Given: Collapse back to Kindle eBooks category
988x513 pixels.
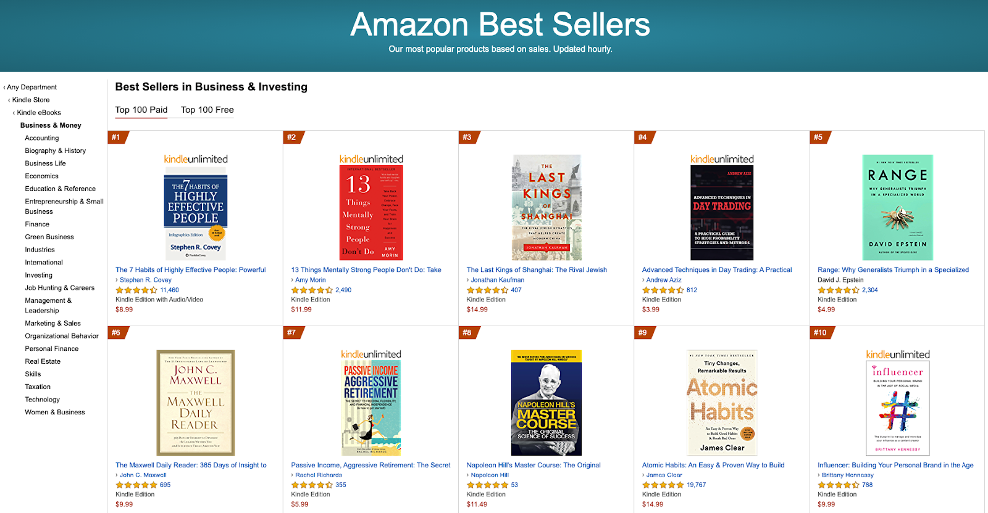Looking at the screenshot, I should pos(37,112).
